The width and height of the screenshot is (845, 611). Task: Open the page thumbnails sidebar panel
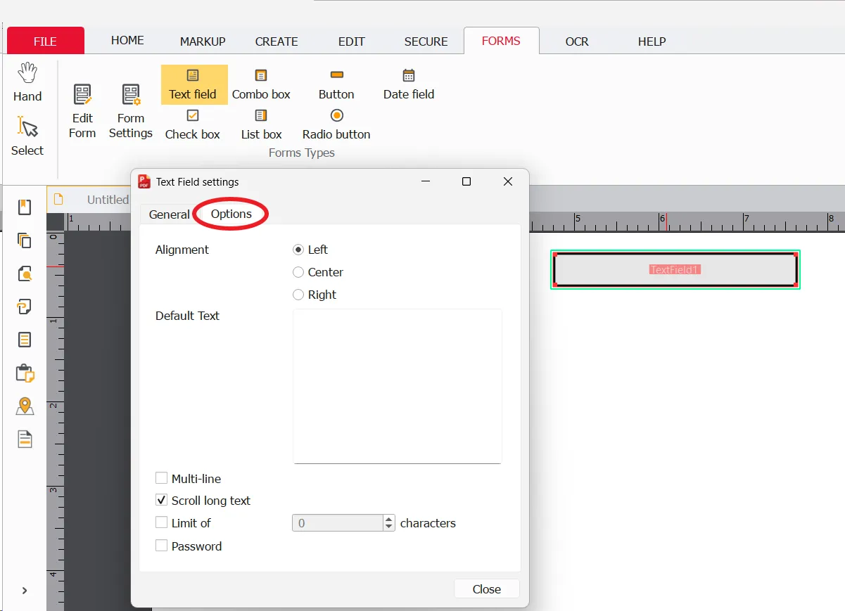tap(25, 240)
